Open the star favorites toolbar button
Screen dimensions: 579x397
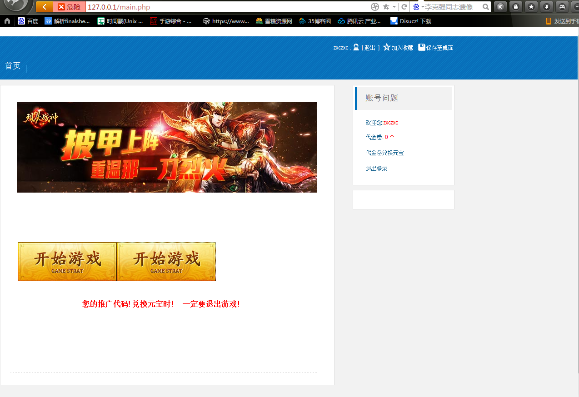coord(531,7)
